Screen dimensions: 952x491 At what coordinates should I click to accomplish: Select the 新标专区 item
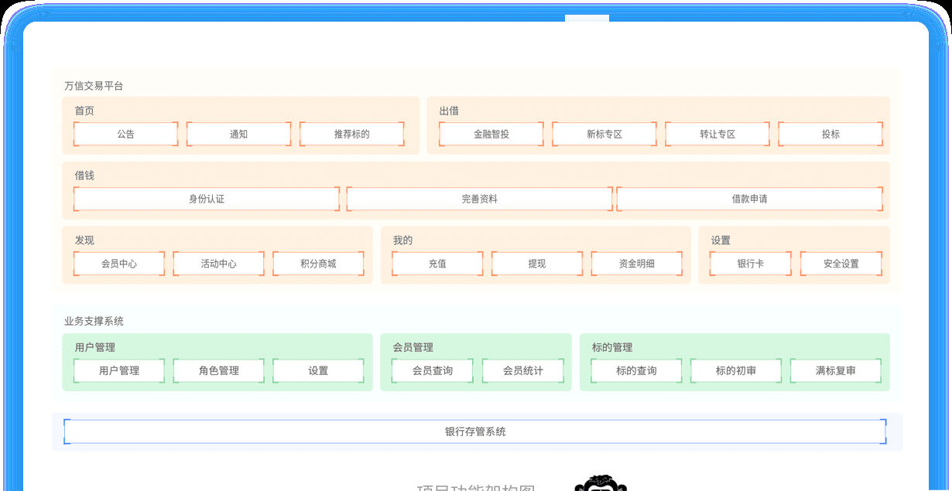(604, 133)
